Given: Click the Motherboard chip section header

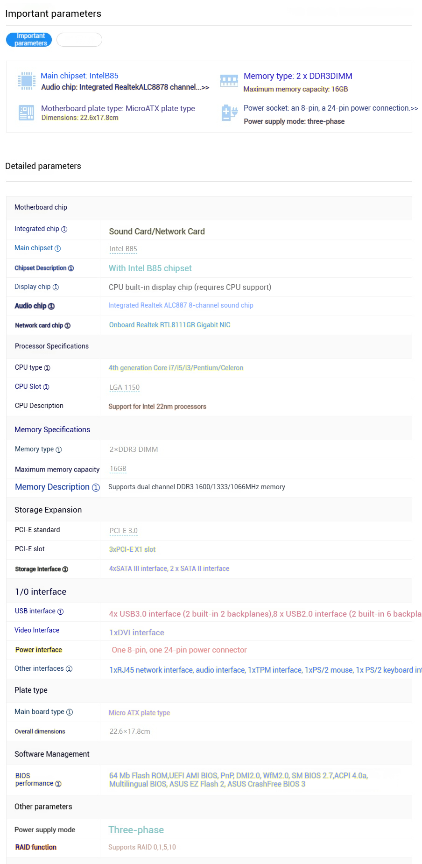Looking at the screenshot, I should 41,207.
